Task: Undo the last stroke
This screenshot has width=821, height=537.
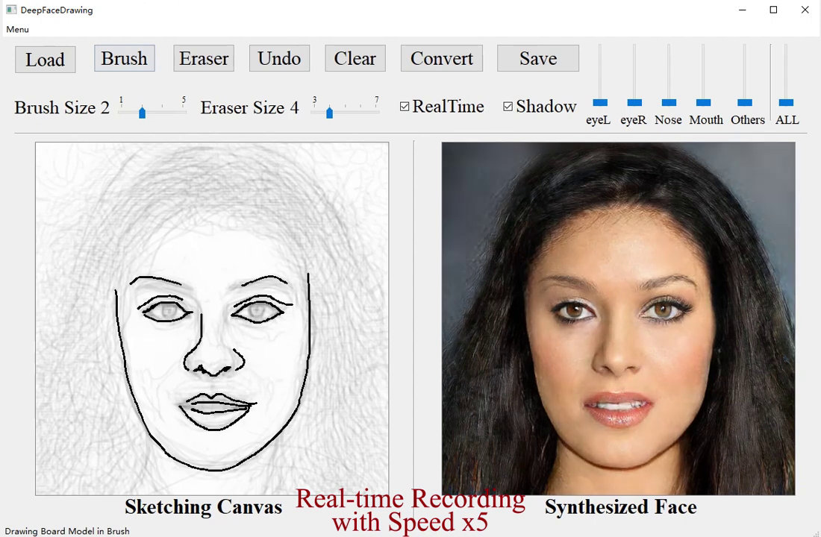Action: 279,58
